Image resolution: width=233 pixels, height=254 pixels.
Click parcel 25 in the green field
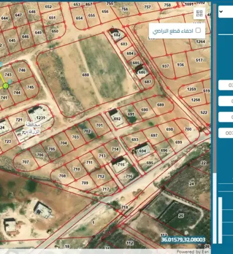tap(181, 216)
